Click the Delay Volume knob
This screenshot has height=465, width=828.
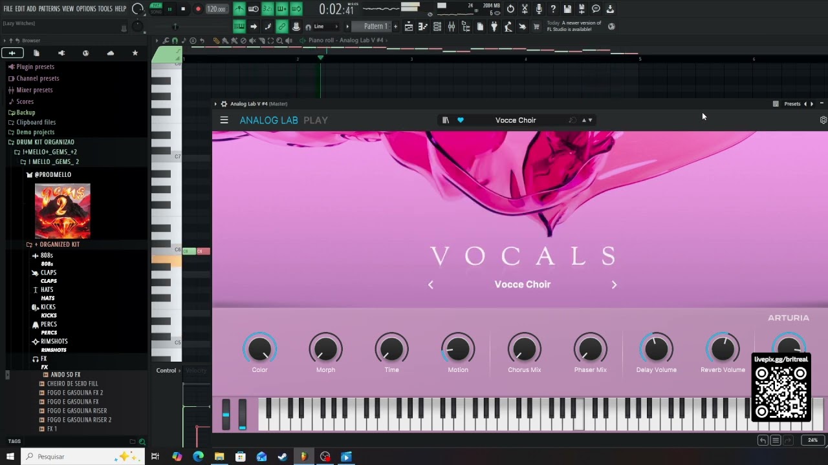[x=657, y=349]
